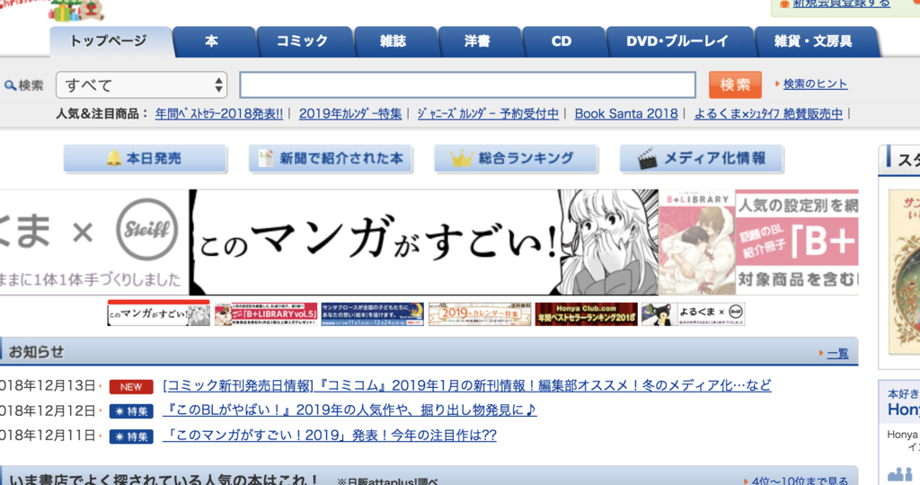The height and width of the screenshot is (485, 920).
Task: Click the B+LIBRARY banner slide
Action: 758,242
